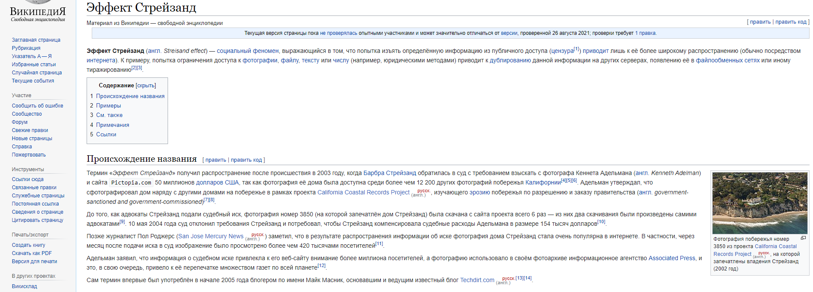Open версии link in review notice
813x292 pixels.
(509, 33)
